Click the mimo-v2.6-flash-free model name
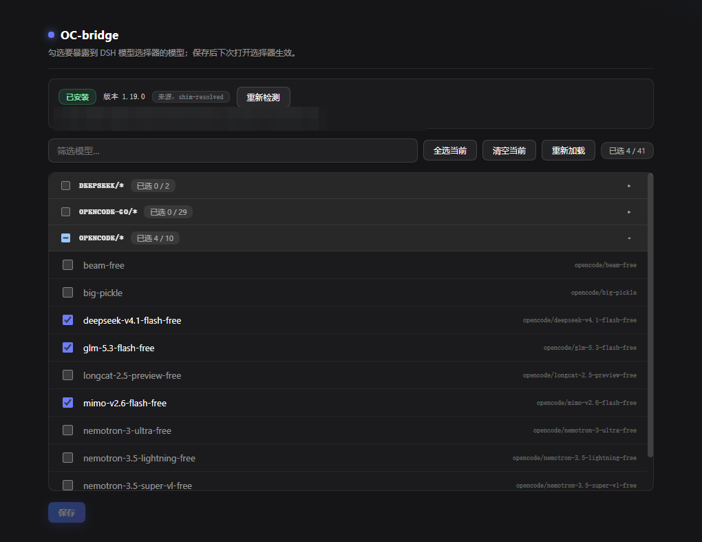This screenshot has width=702, height=542. click(x=125, y=403)
